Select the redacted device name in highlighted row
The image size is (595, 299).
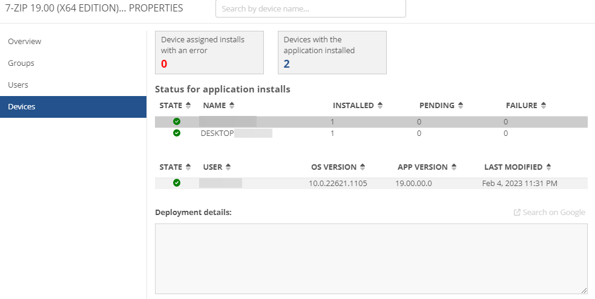(x=228, y=121)
